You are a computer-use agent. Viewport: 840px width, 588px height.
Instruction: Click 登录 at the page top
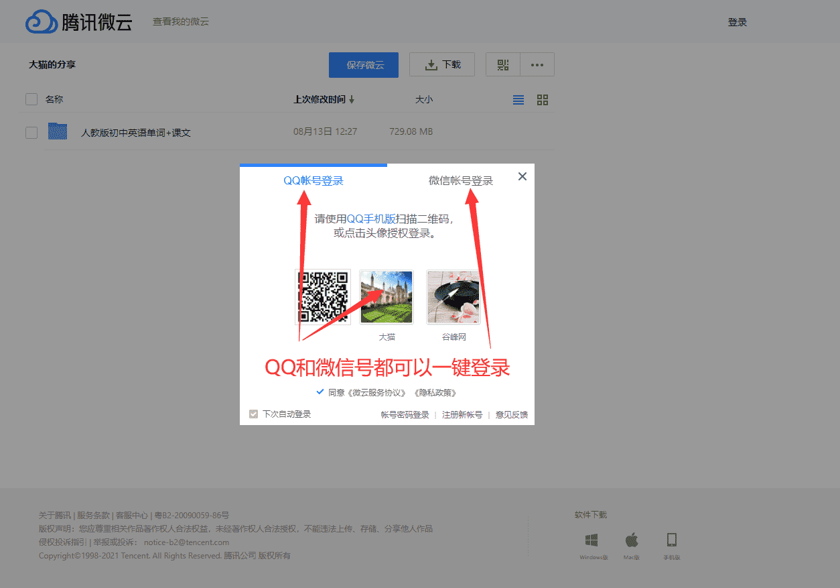tap(738, 22)
